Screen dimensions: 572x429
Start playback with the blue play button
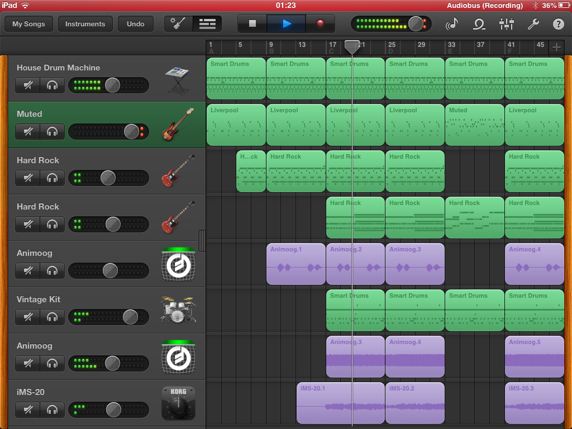click(x=287, y=23)
